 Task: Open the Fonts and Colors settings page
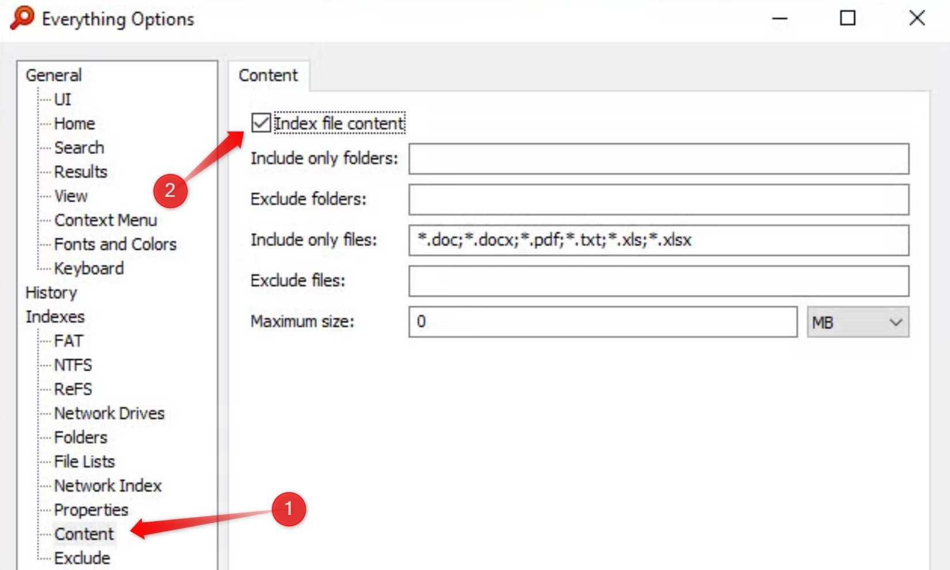(x=115, y=244)
